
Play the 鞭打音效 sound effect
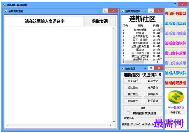pos(133,94)
